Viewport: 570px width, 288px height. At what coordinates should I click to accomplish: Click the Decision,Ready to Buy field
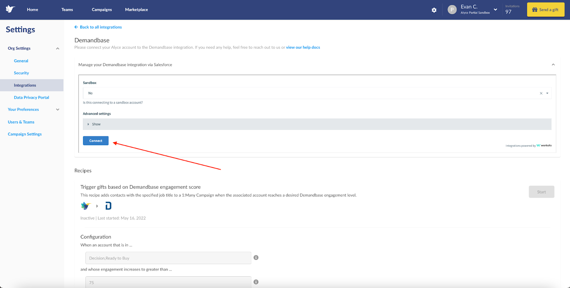point(169,258)
